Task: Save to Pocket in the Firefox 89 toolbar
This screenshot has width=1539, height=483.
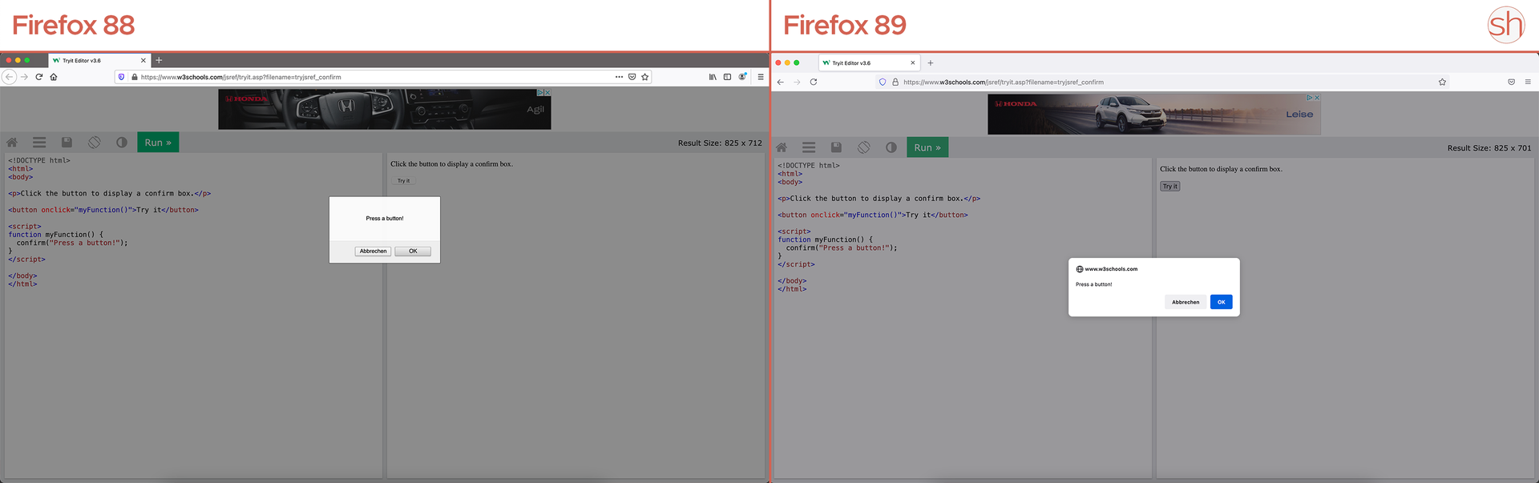Action: point(1511,82)
